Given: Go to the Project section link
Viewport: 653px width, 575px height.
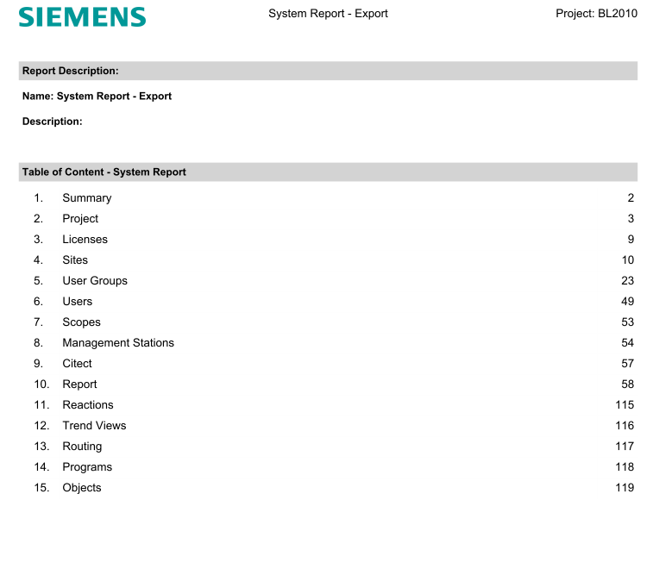Looking at the screenshot, I should pos(80,219).
